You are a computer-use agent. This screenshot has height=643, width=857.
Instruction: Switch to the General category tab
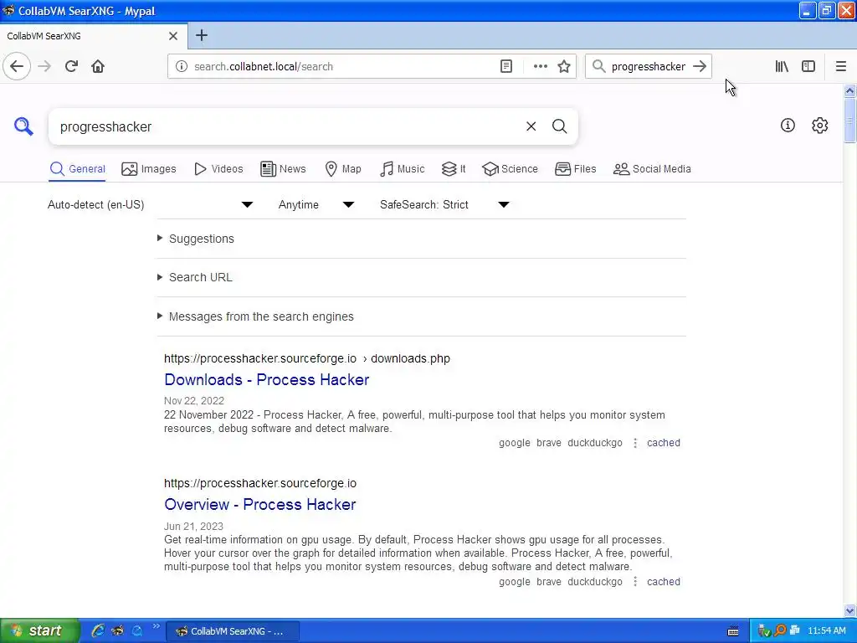[x=78, y=169]
